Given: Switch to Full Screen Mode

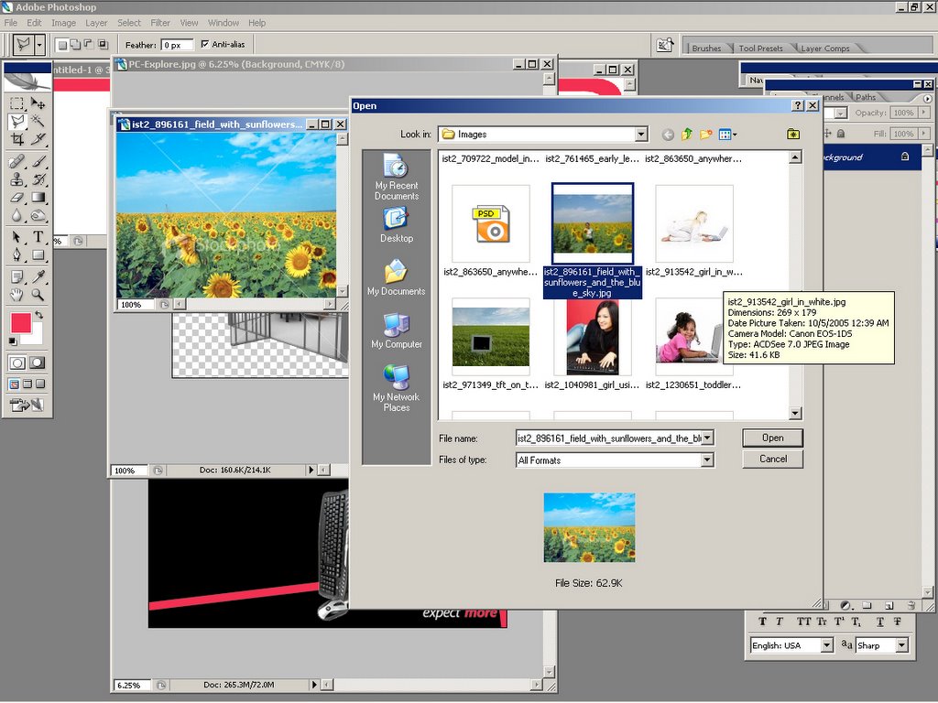Looking at the screenshot, I should 40,384.
